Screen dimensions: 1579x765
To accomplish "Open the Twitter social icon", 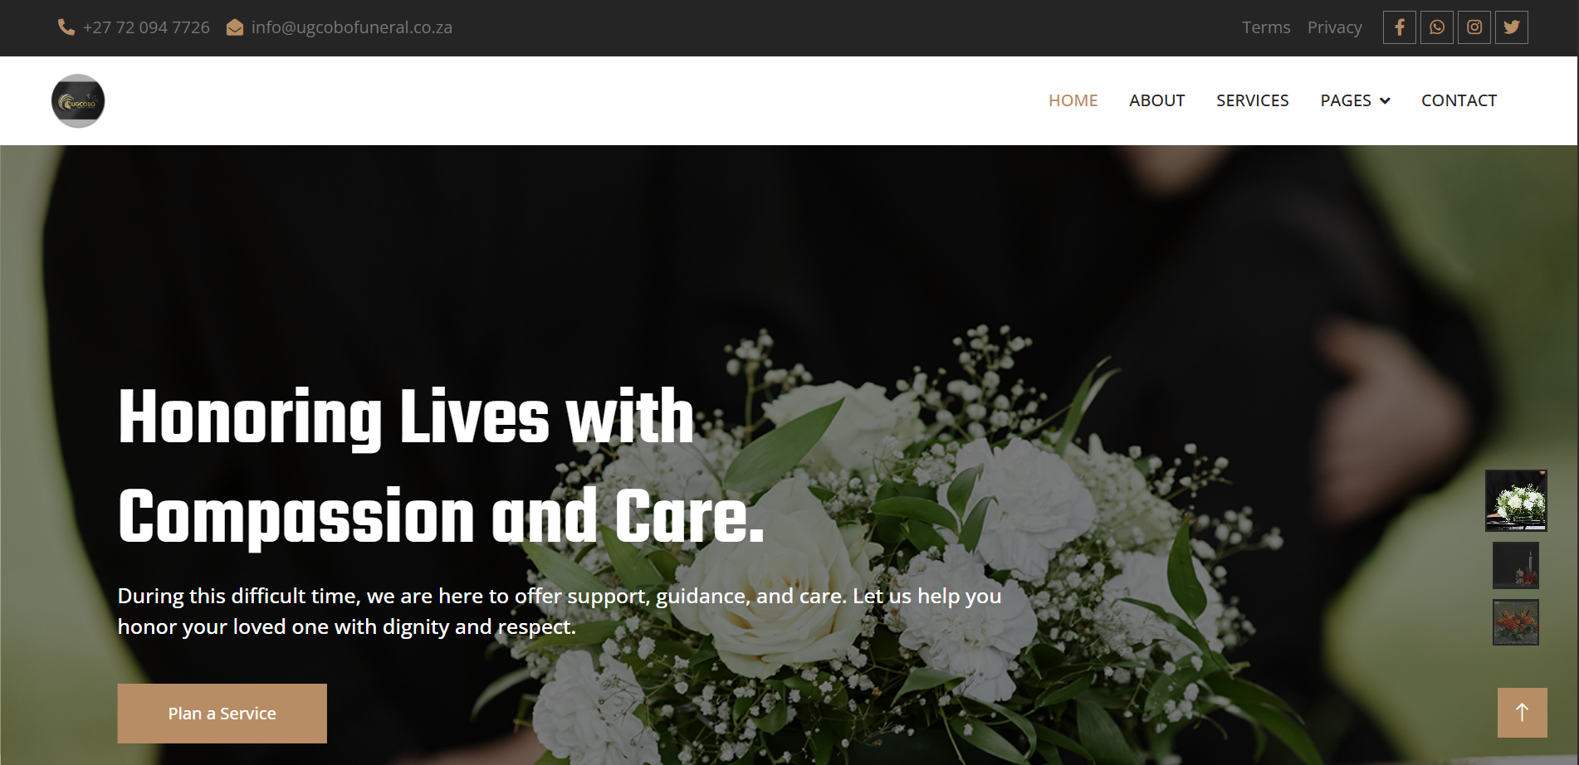I will pos(1512,27).
